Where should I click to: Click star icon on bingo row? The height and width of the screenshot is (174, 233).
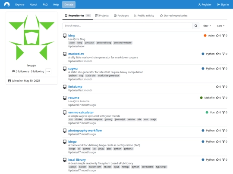[217, 142]
